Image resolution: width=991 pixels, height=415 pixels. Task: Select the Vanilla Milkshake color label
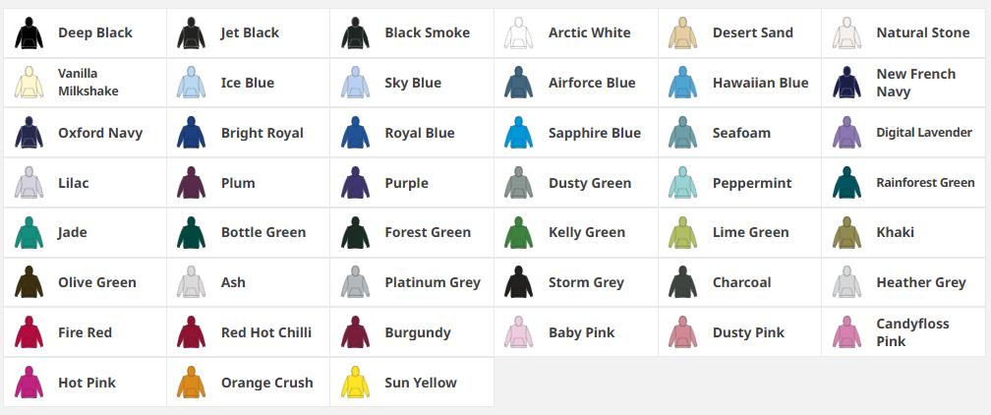pyautogui.click(x=90, y=83)
